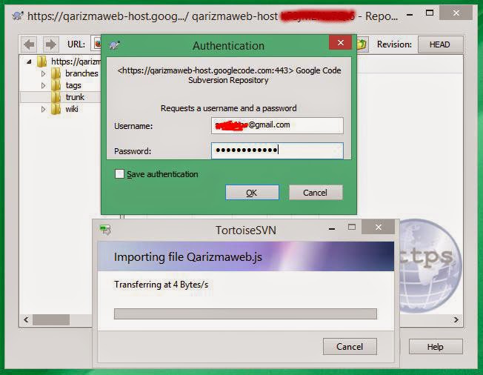This screenshot has height=375, width=483.
Task: Minimize the Repository Browser window
Action: [410, 15]
